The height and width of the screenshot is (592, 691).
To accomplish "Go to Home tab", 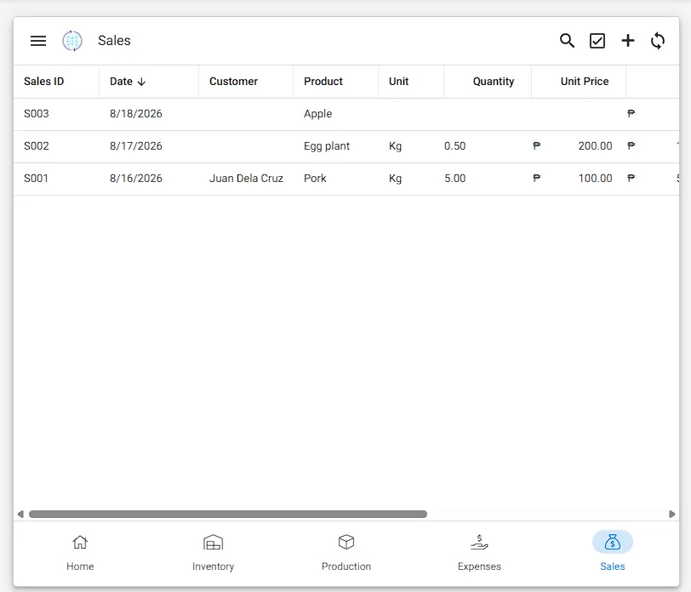I will 80,553.
